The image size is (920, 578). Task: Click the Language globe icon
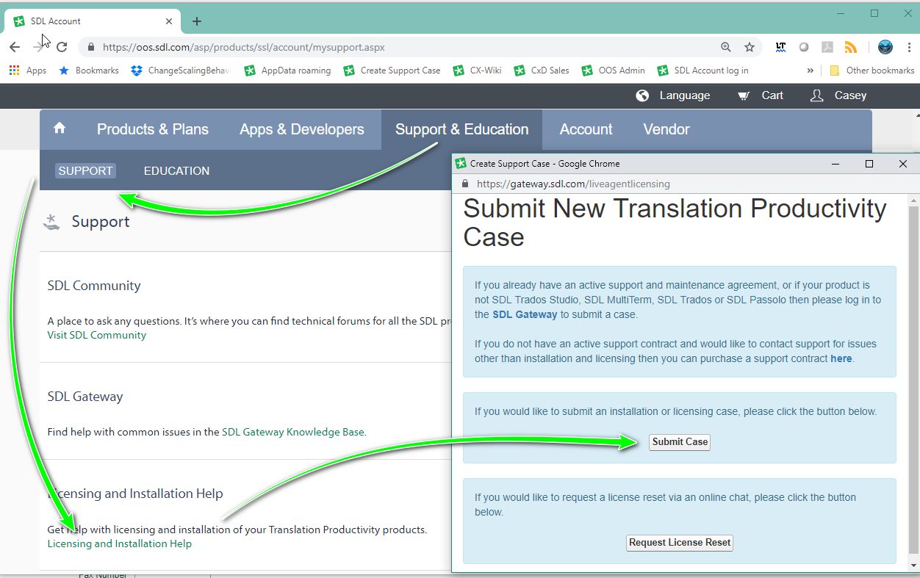coord(642,95)
